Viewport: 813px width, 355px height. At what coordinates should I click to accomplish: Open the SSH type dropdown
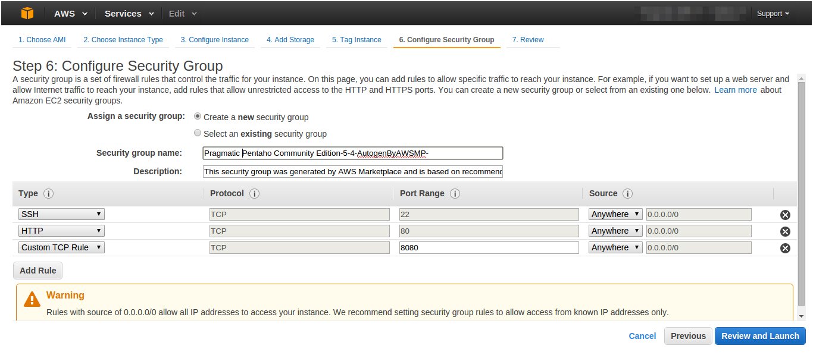click(x=61, y=214)
